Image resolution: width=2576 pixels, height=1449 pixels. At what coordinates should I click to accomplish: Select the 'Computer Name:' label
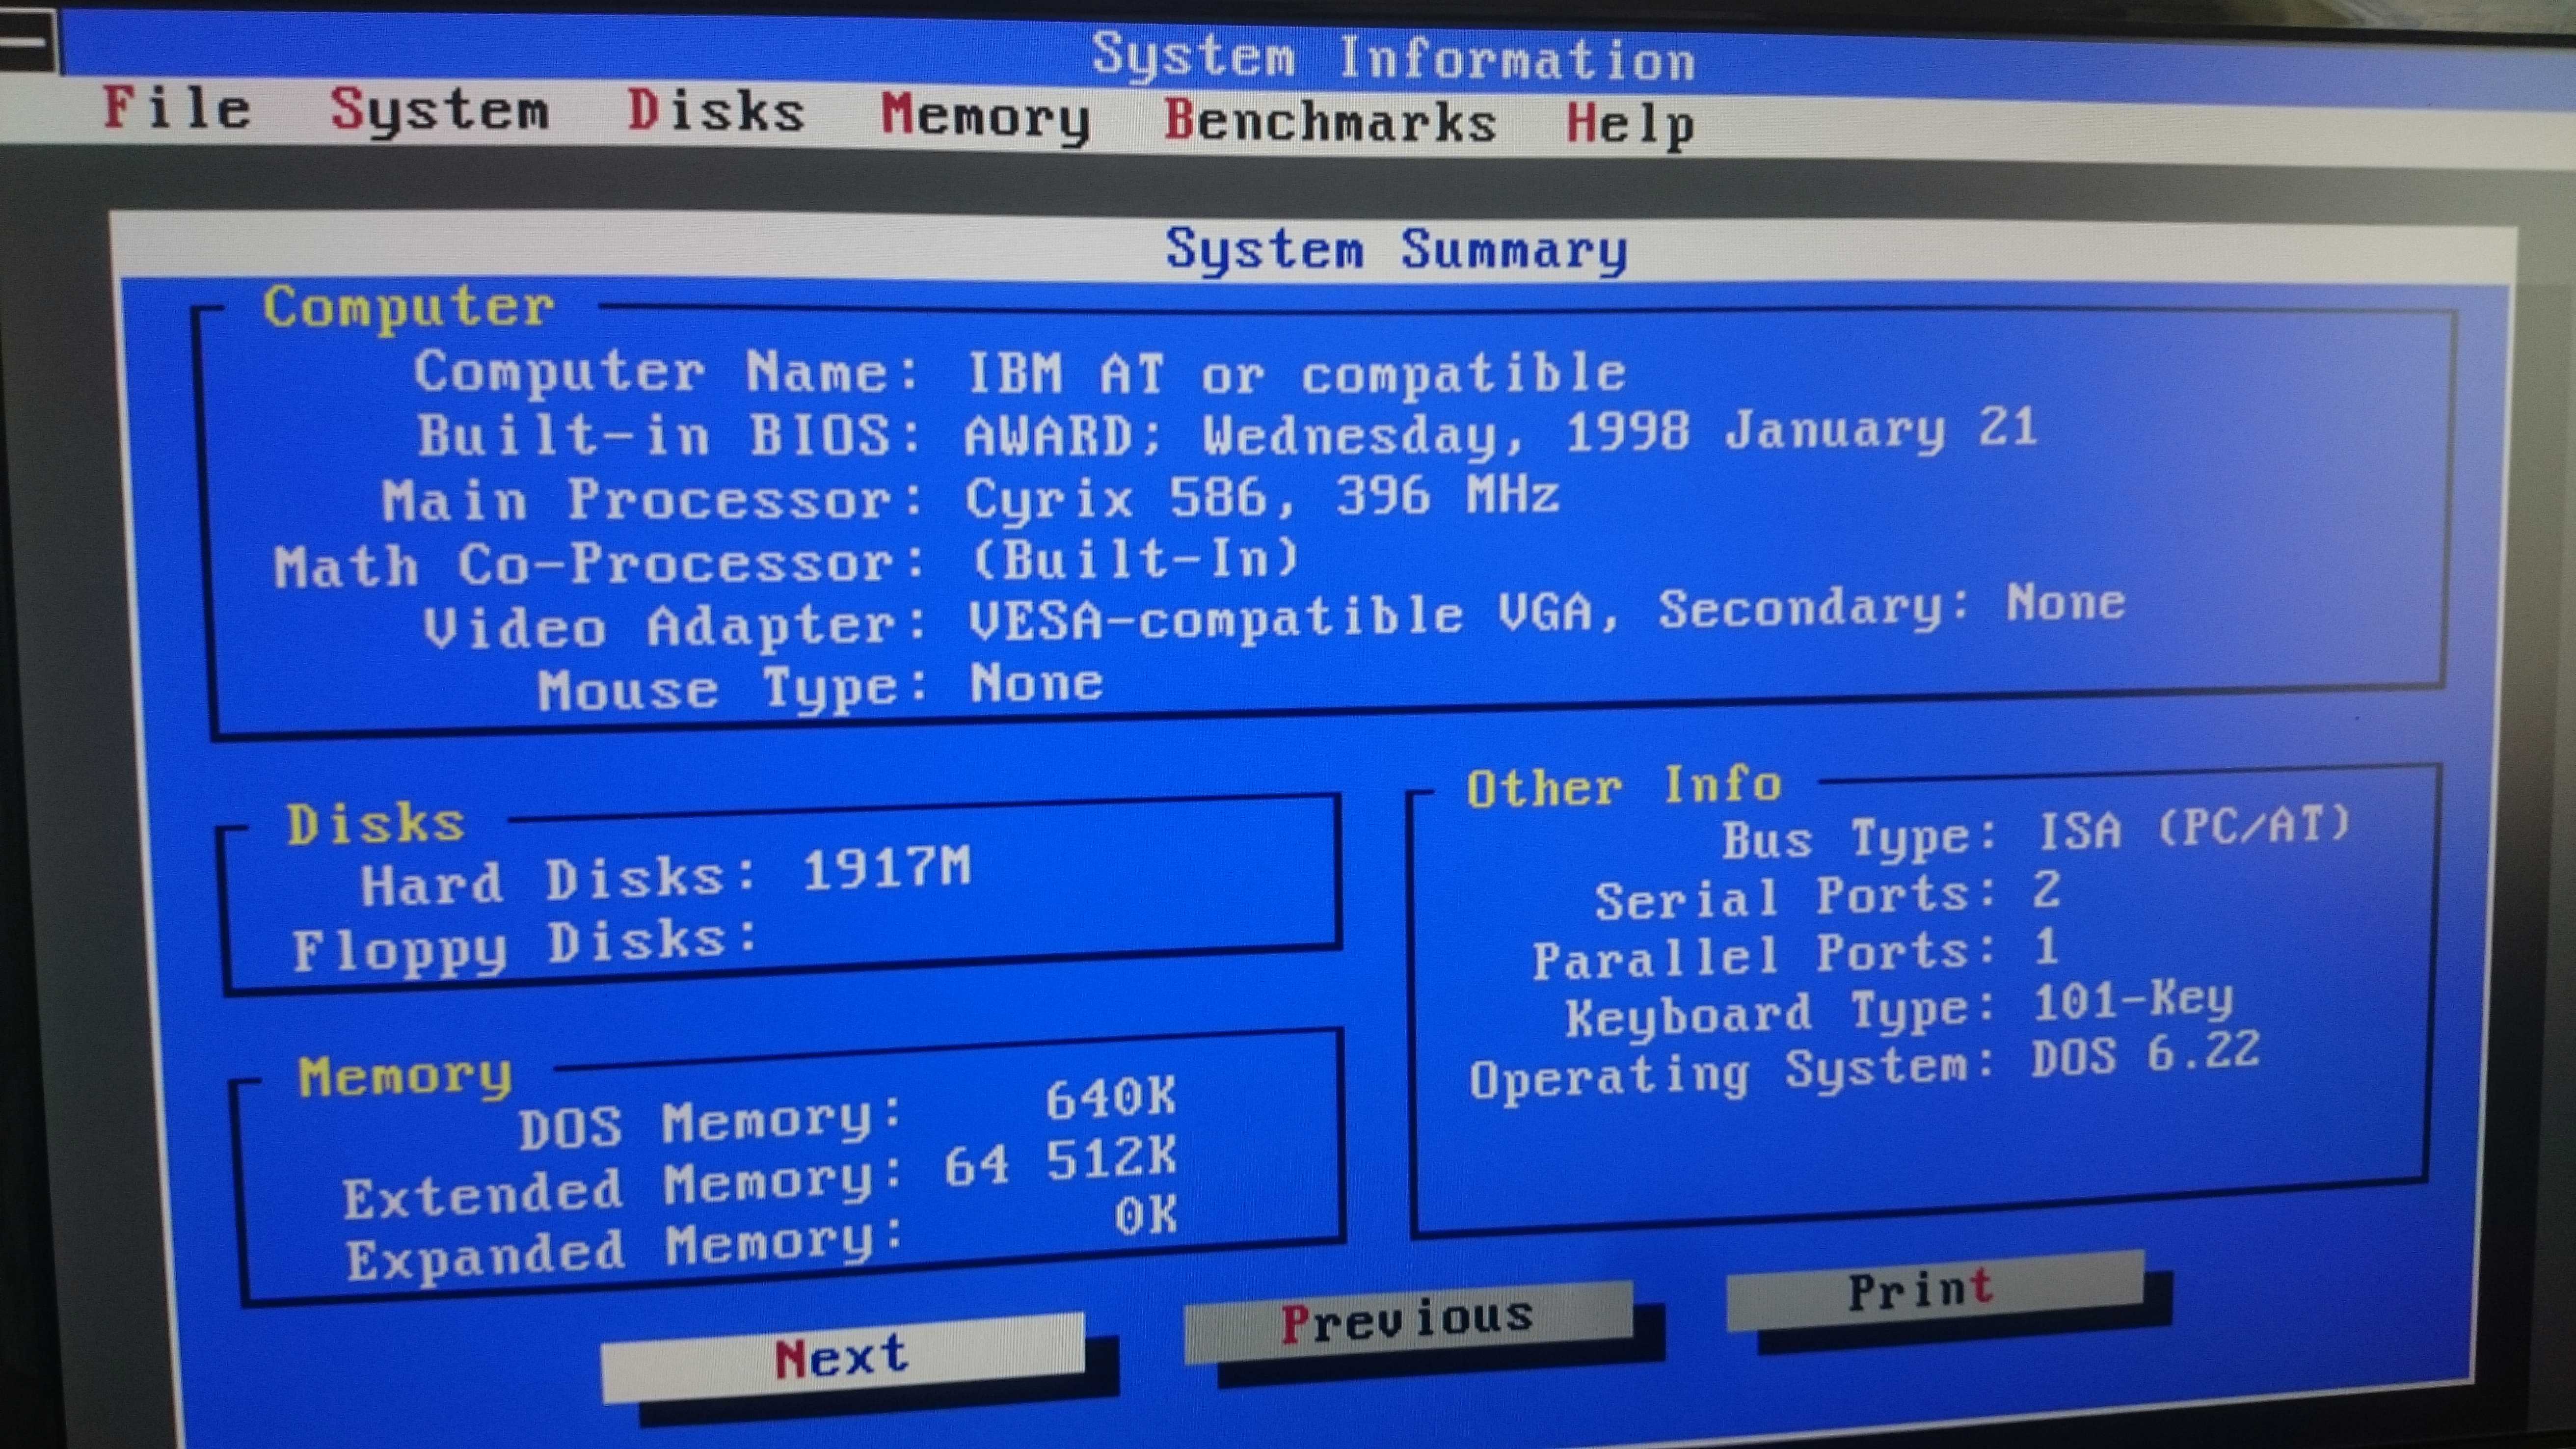coord(667,373)
